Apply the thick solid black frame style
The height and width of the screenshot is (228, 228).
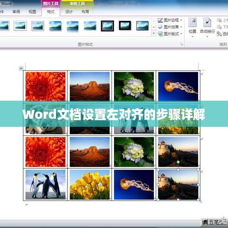click(125, 25)
